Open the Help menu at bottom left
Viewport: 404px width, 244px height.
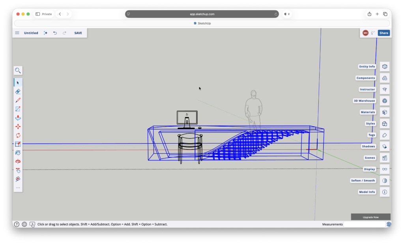[16, 224]
